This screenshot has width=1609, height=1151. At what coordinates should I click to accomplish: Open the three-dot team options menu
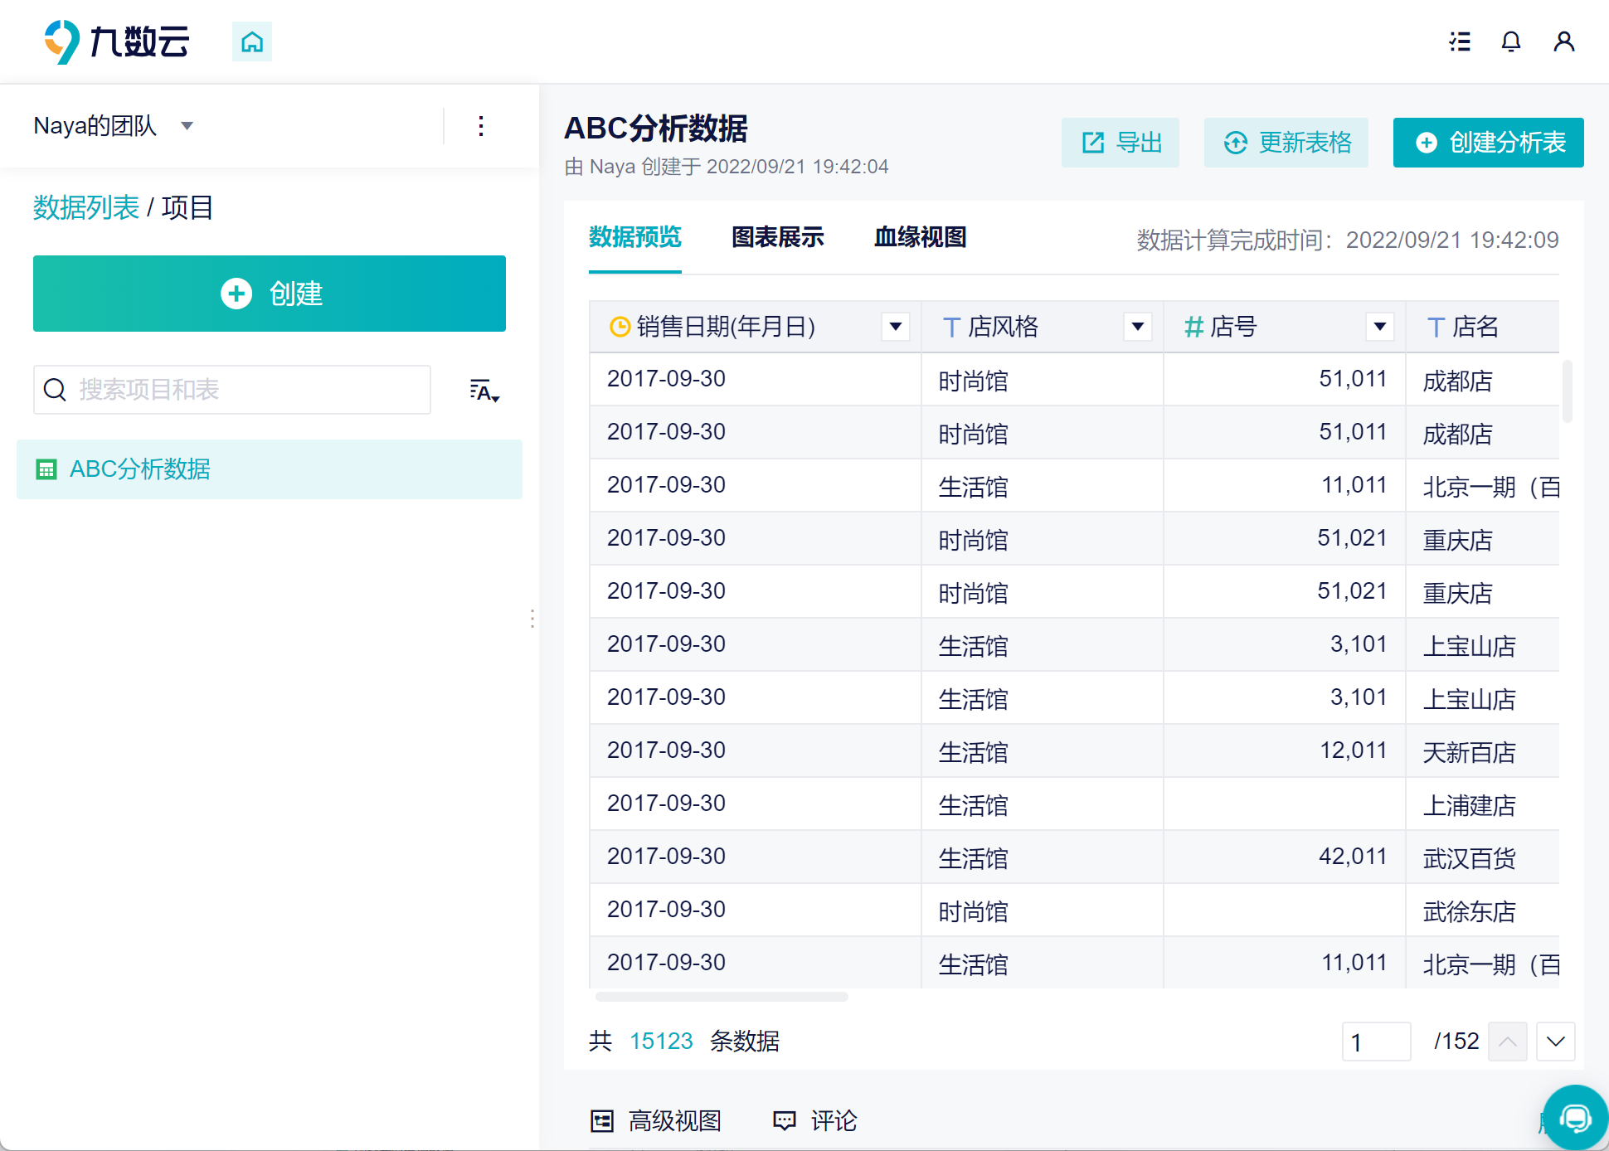click(481, 126)
